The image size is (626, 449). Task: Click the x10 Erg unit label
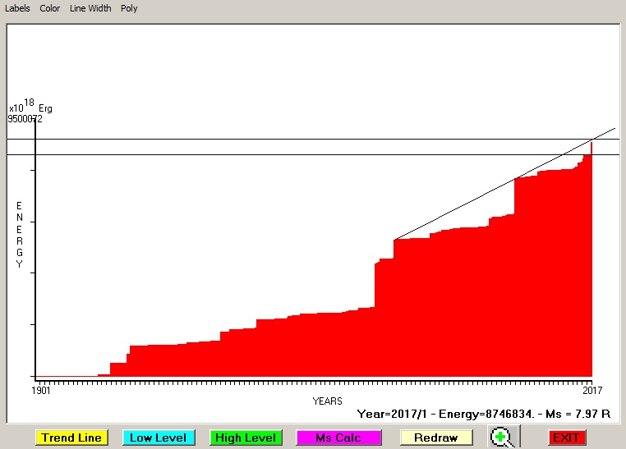30,107
